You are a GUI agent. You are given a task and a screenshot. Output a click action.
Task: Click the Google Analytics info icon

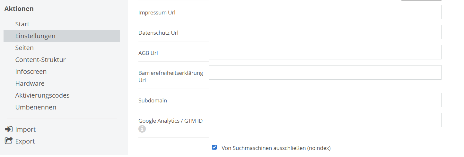click(142, 129)
